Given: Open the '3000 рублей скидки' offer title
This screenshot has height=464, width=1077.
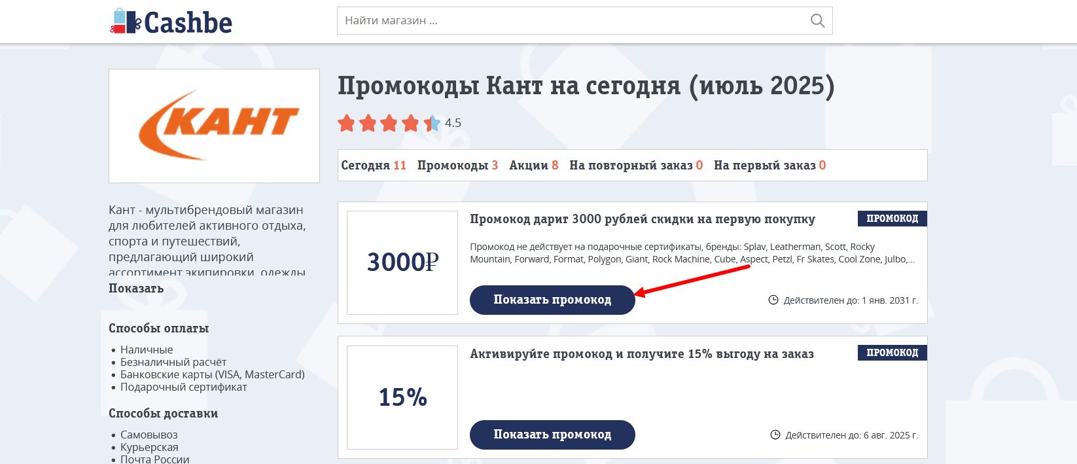Looking at the screenshot, I should 643,219.
